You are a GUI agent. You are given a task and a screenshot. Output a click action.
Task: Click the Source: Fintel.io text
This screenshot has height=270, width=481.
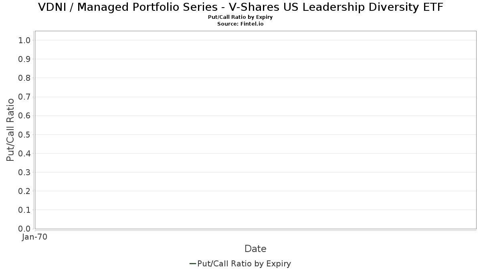pyautogui.click(x=240, y=24)
